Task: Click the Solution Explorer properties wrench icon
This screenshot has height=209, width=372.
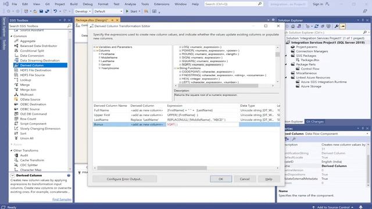Action: tap(336, 26)
